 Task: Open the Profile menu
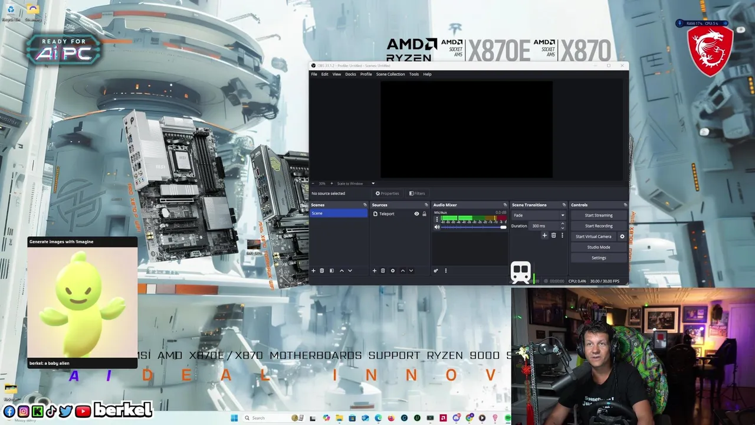pos(366,74)
